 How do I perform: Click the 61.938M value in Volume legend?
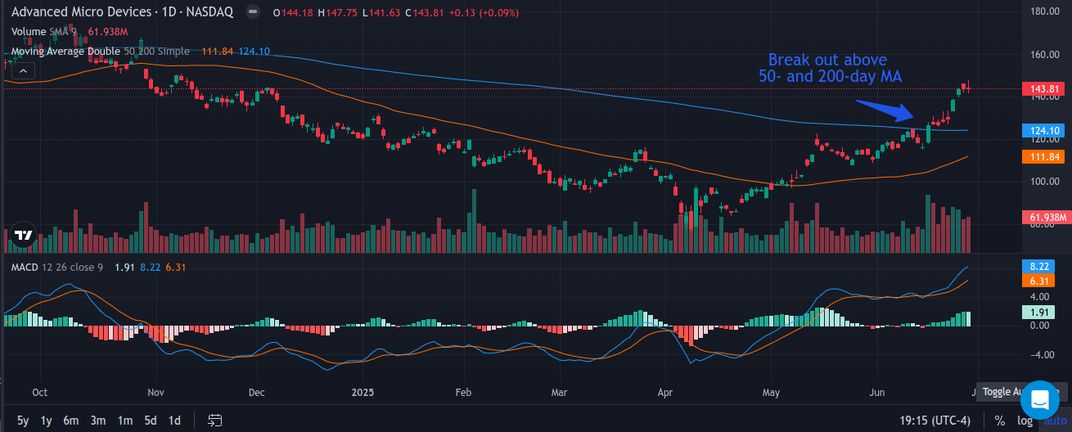pos(108,31)
